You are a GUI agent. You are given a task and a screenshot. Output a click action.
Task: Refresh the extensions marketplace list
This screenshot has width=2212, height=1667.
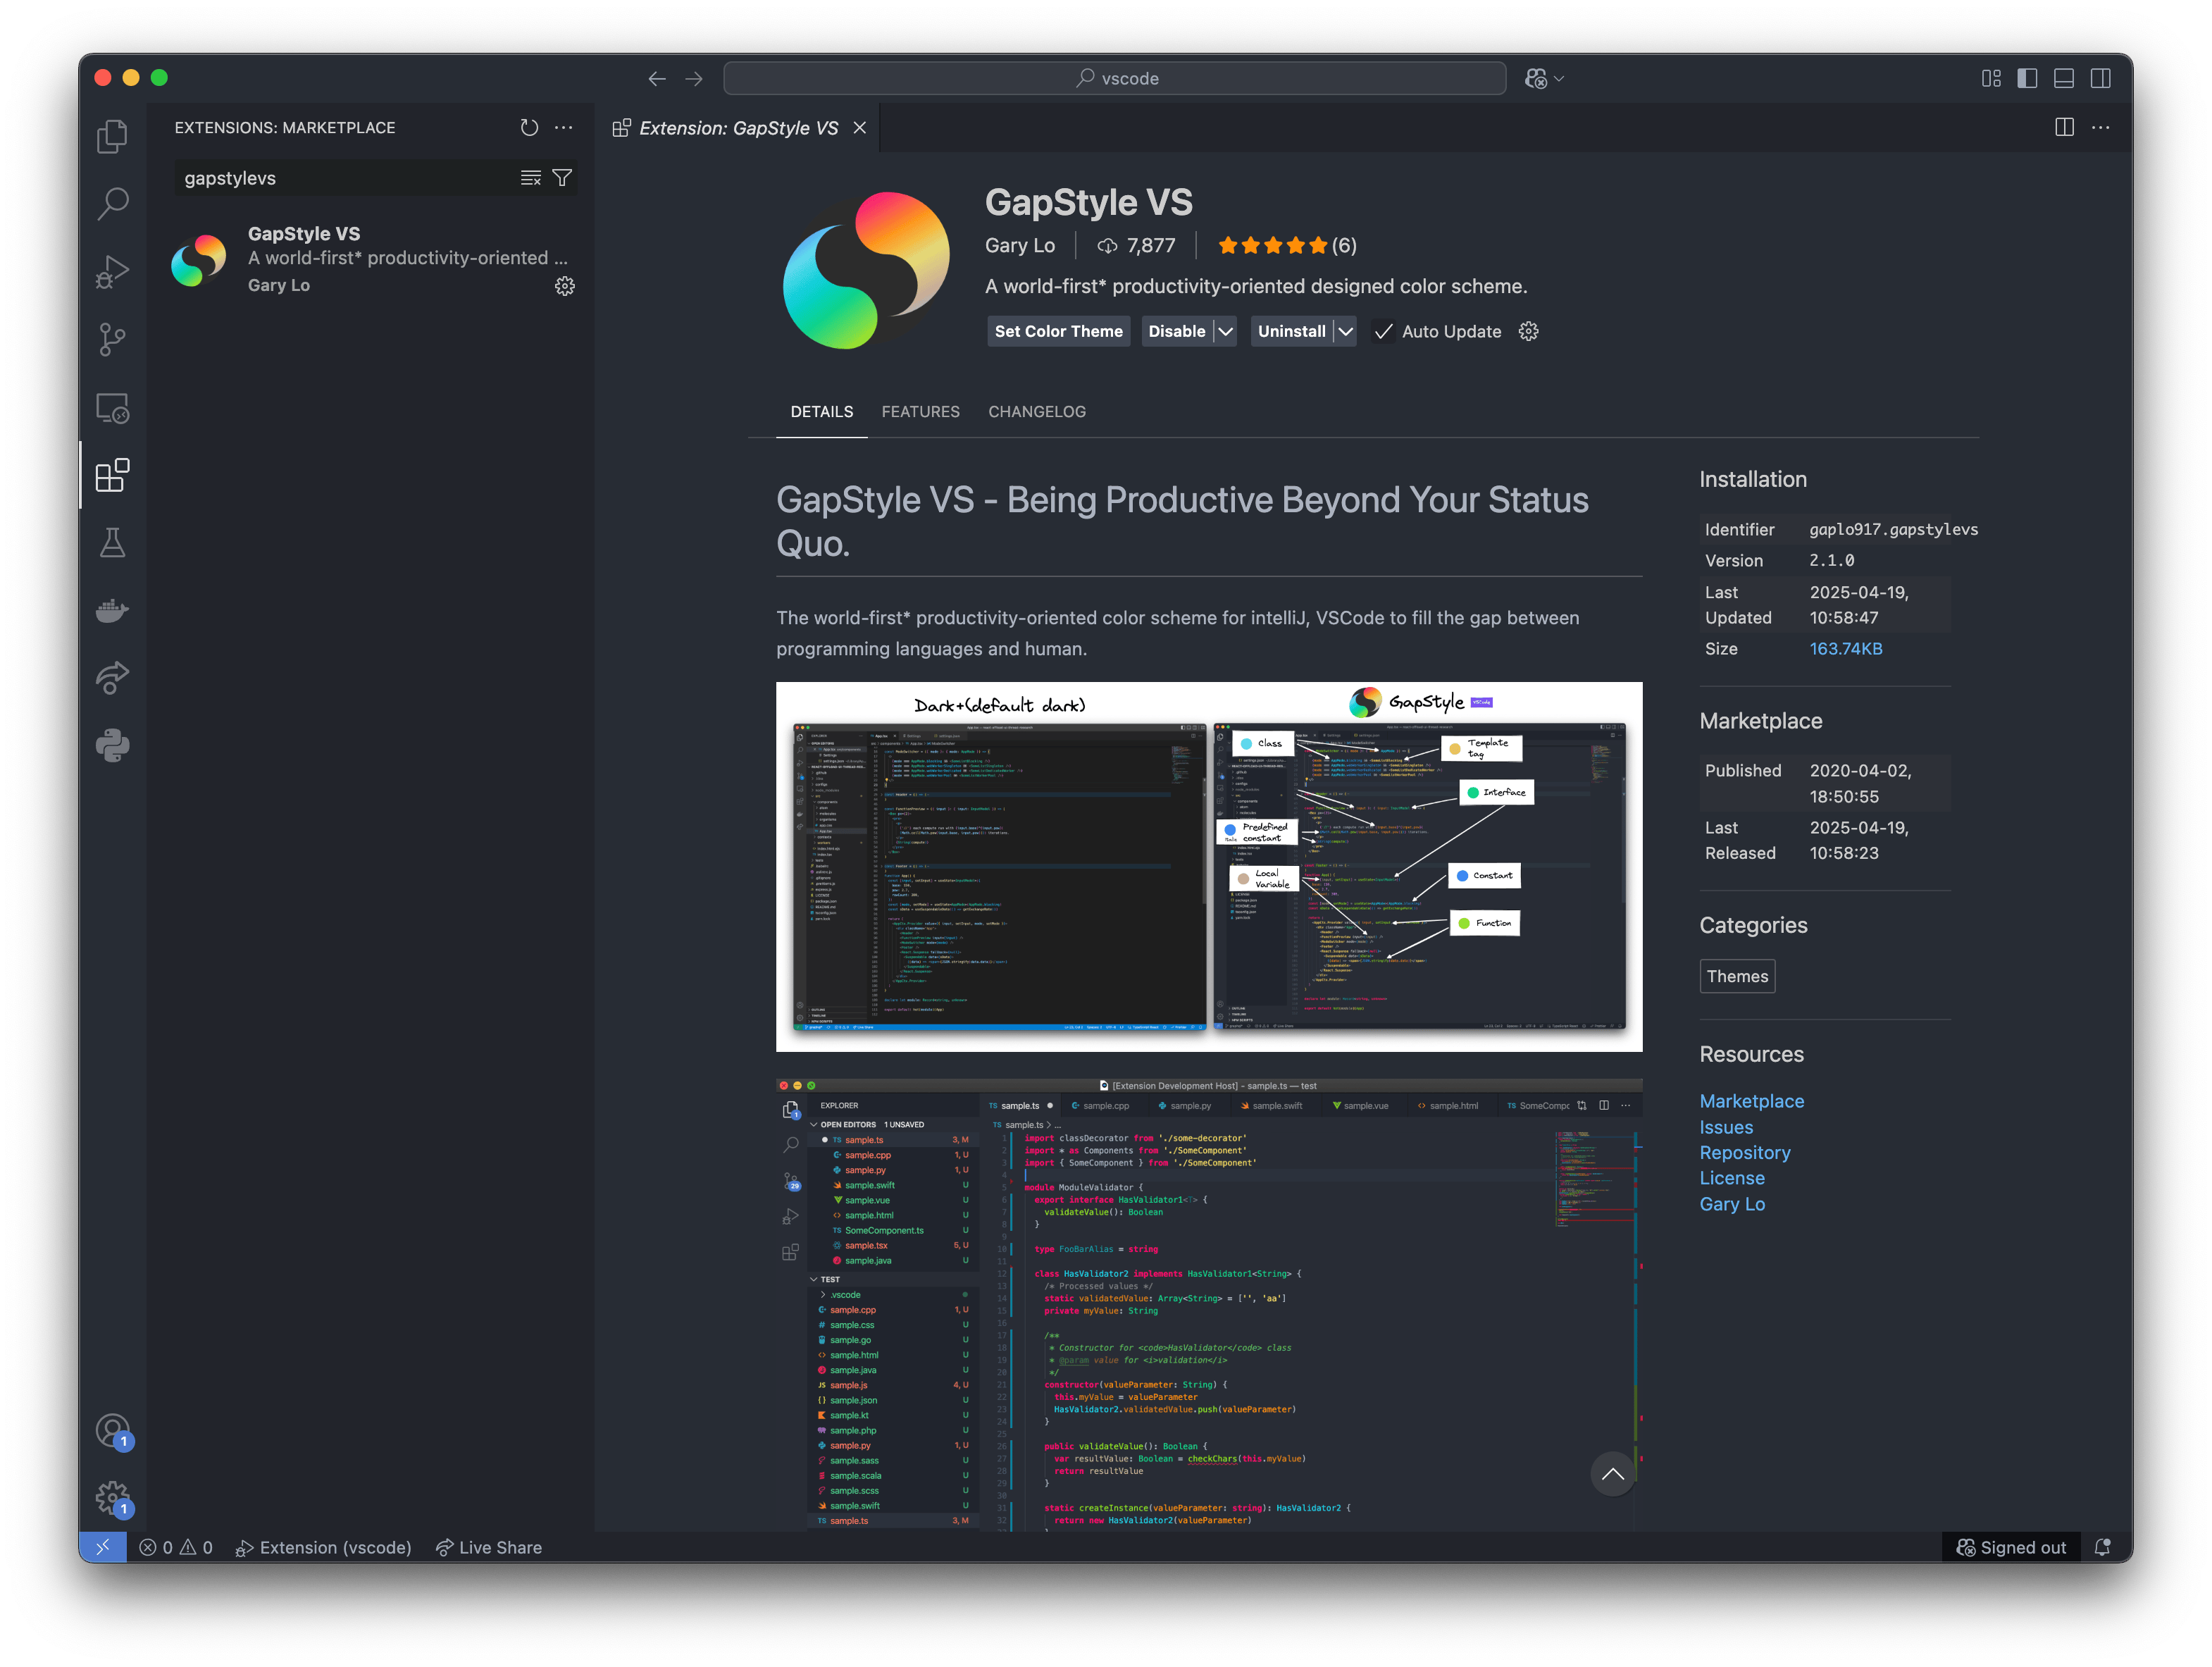pos(529,128)
